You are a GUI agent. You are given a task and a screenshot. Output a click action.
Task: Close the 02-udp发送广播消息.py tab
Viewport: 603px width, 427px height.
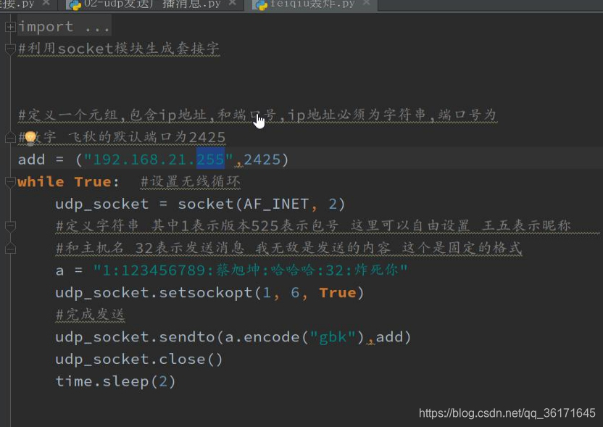tap(232, 4)
